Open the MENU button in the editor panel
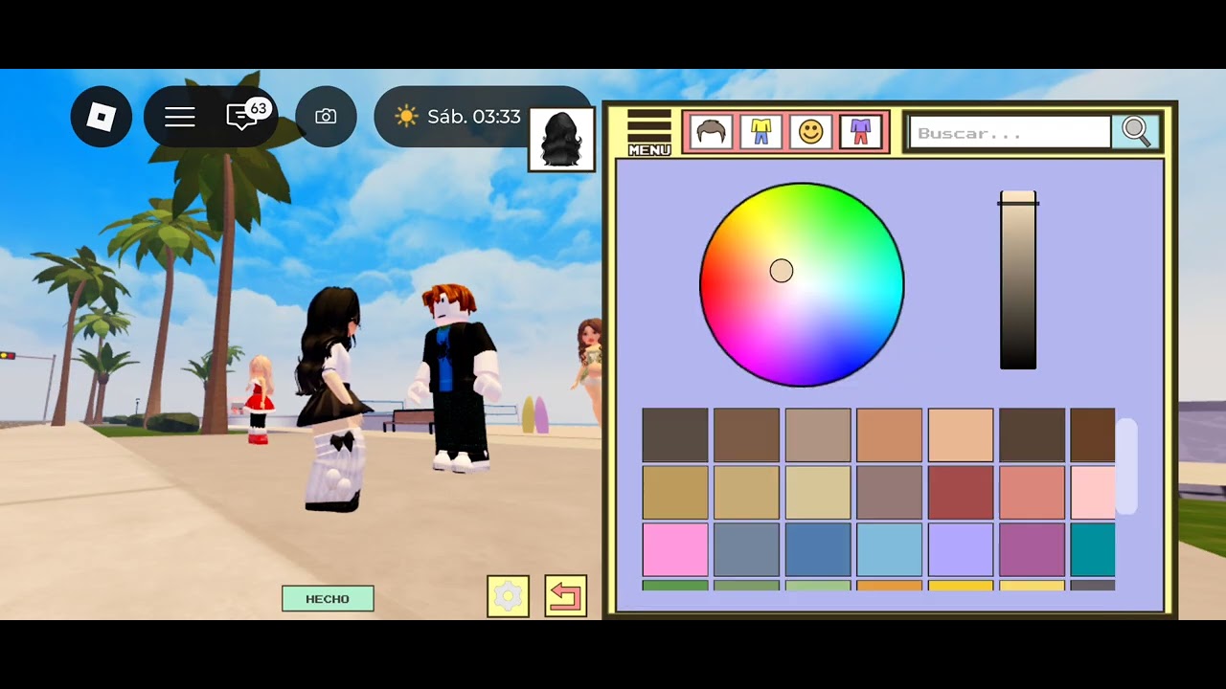The height and width of the screenshot is (689, 1226). point(649,132)
